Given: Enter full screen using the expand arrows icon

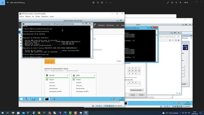Looking at the screenshot, I should coord(168,3).
